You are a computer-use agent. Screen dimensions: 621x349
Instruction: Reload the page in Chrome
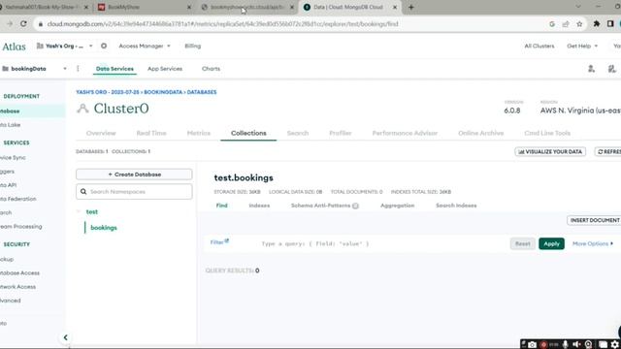coord(23,23)
